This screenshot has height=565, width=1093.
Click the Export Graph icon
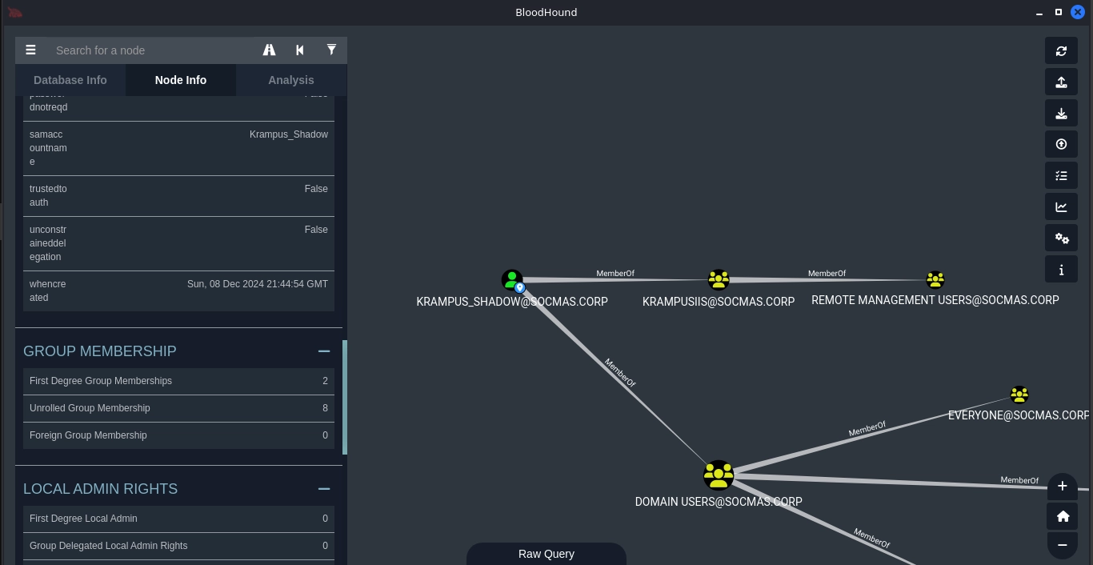click(1061, 82)
